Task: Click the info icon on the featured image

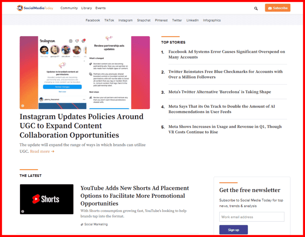Action: pos(23,106)
